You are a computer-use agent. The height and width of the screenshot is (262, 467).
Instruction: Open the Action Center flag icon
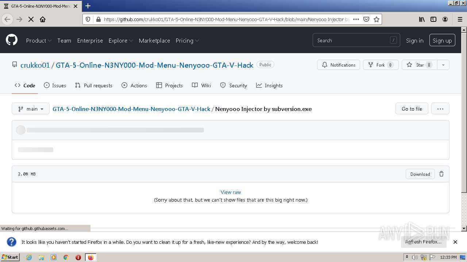(432, 257)
